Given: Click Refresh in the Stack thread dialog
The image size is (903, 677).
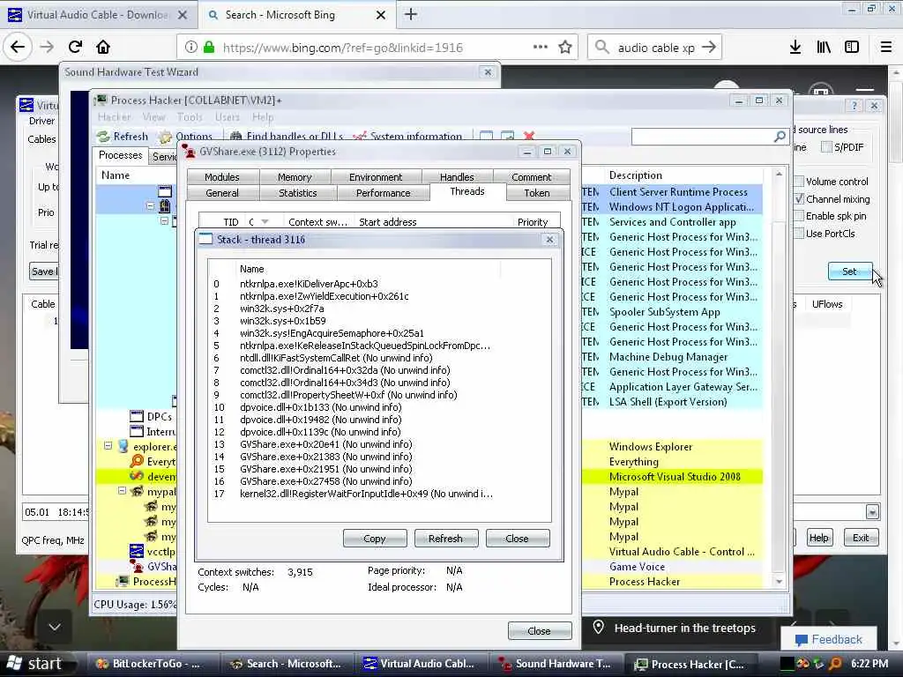Looking at the screenshot, I should point(445,539).
